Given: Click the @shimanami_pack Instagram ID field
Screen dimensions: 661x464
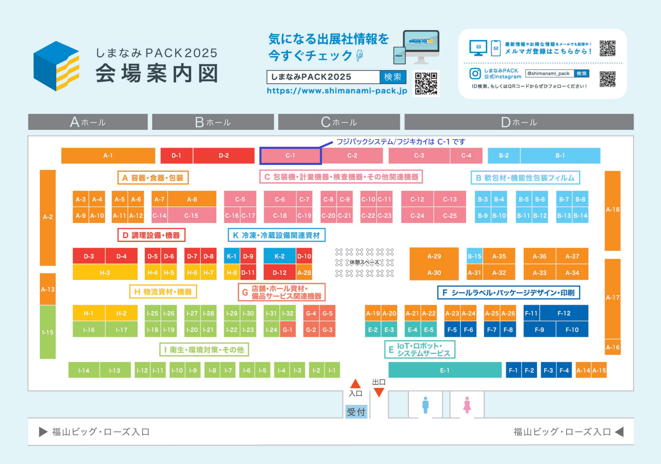Looking at the screenshot, I should click(549, 74).
